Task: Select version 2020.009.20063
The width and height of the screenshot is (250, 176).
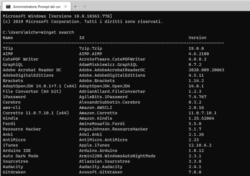Action: coord(206,70)
